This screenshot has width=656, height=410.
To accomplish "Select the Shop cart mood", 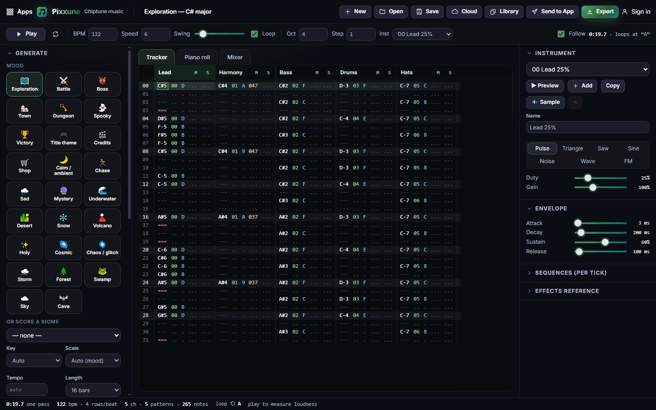I will click(x=25, y=166).
